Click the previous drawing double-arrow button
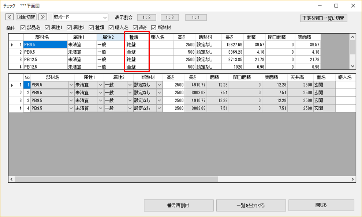Image resolution: width=362 pixels, height=217 pixels. click(x=10, y=17)
